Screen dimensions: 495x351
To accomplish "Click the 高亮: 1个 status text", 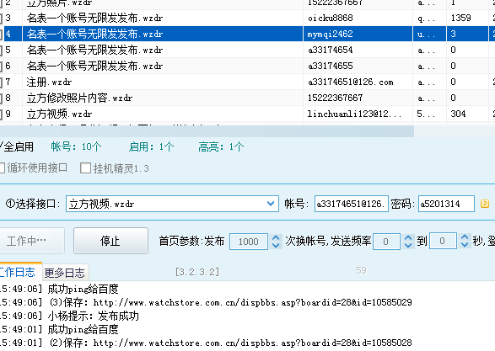I will point(221,146).
